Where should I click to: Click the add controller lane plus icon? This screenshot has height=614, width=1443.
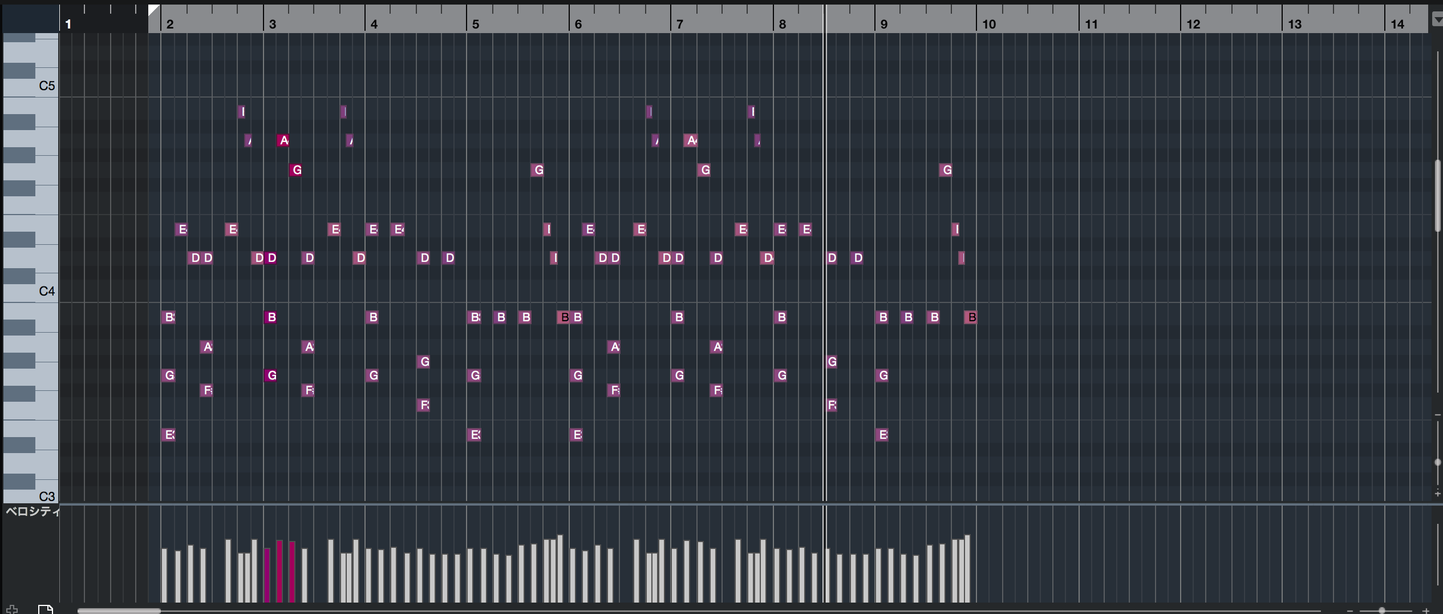coord(12,609)
